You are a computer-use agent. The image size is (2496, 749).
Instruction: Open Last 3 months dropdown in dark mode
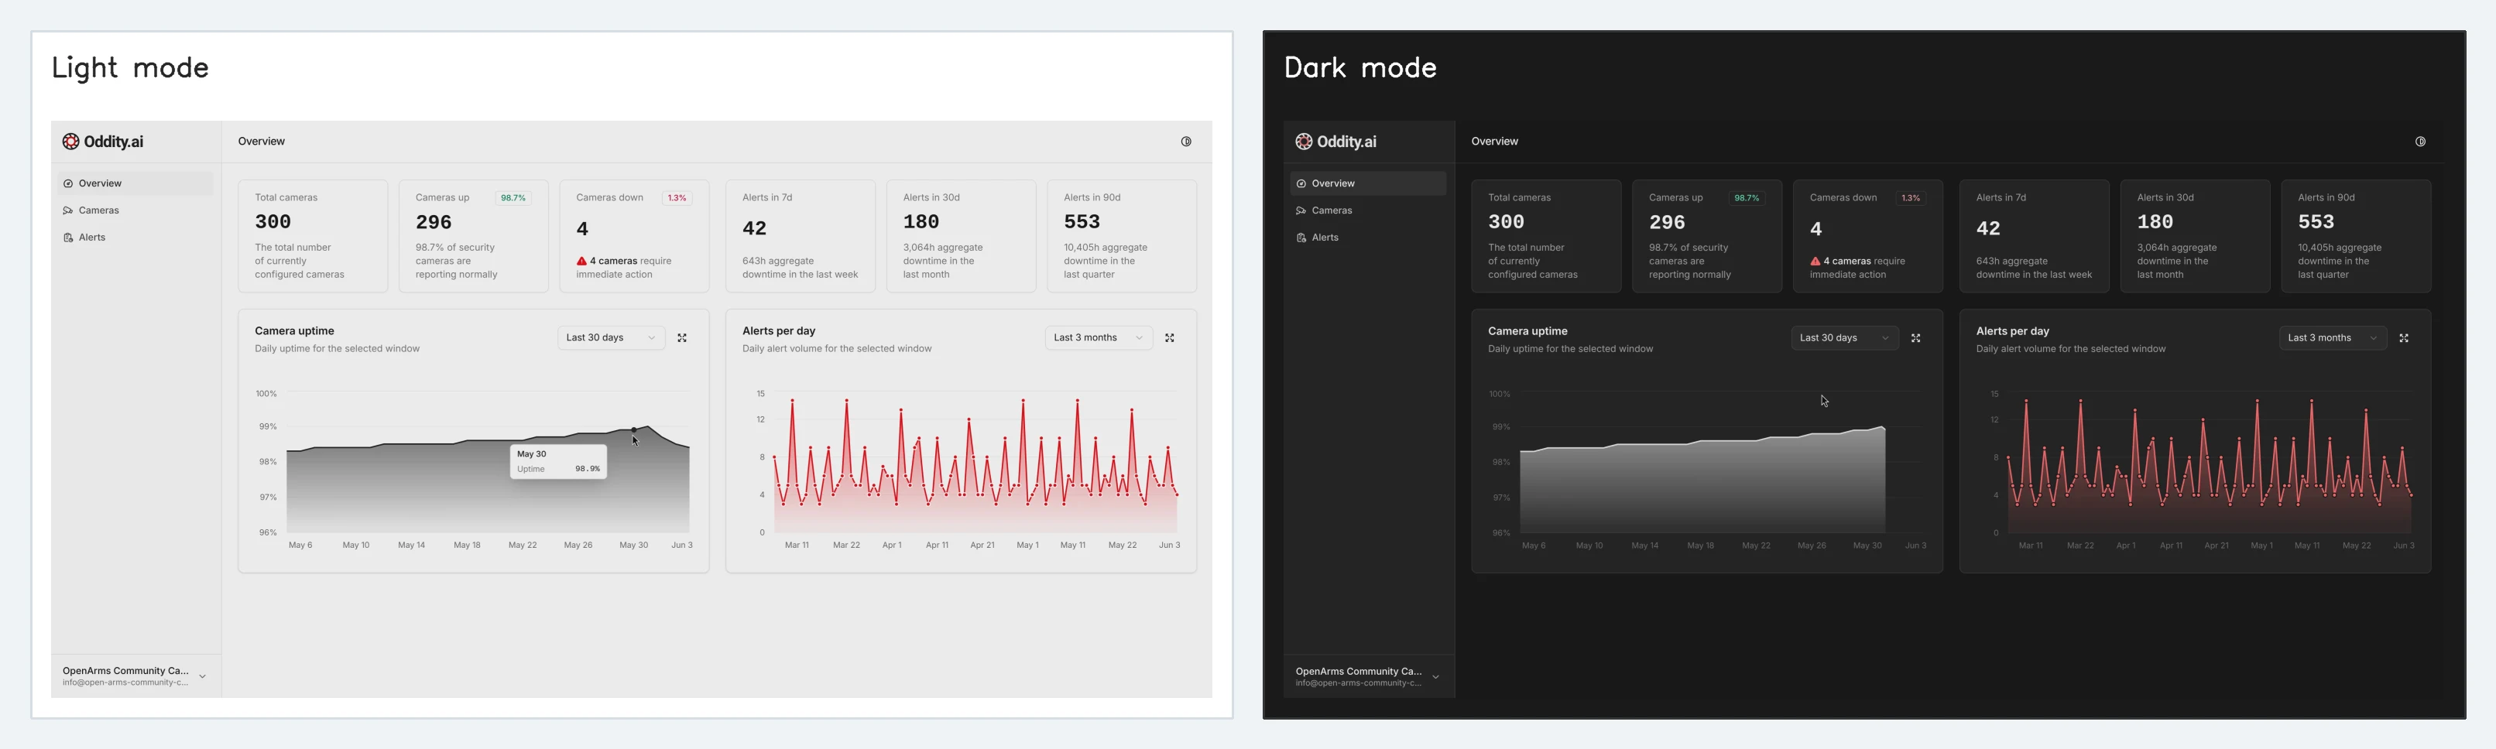pyautogui.click(x=2332, y=338)
